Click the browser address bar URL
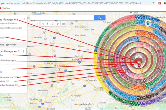 [70, 3]
